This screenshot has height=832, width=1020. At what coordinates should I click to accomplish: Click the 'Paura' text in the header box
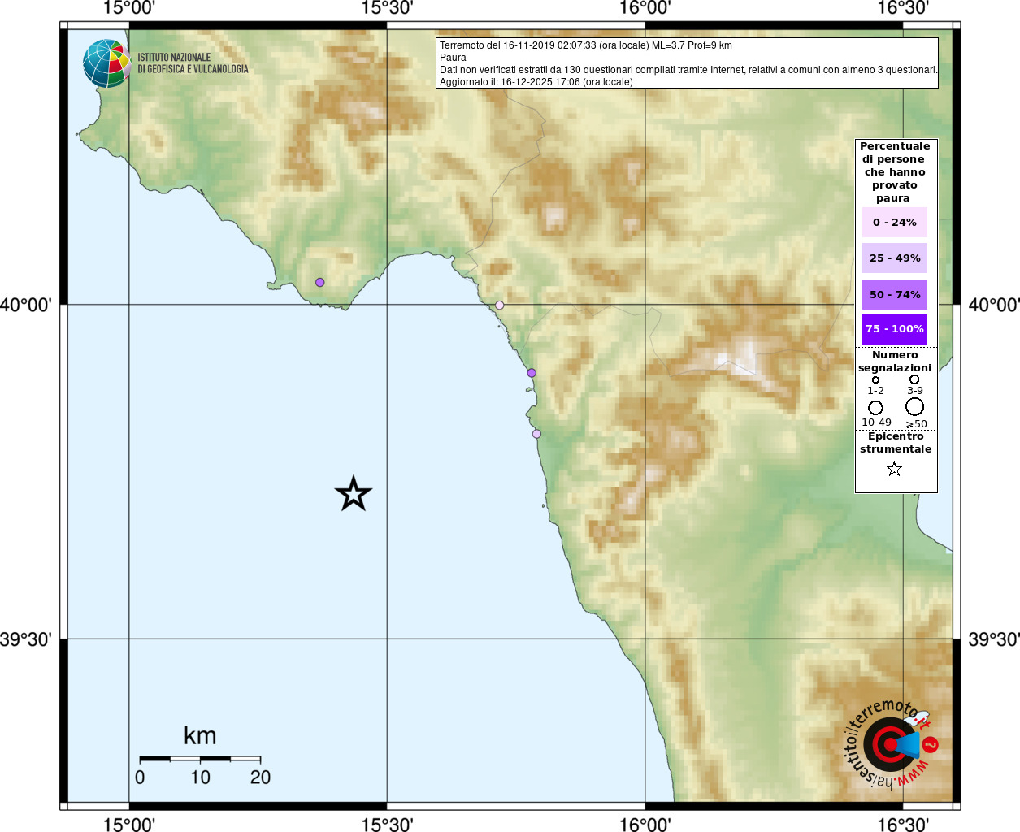pyautogui.click(x=453, y=58)
